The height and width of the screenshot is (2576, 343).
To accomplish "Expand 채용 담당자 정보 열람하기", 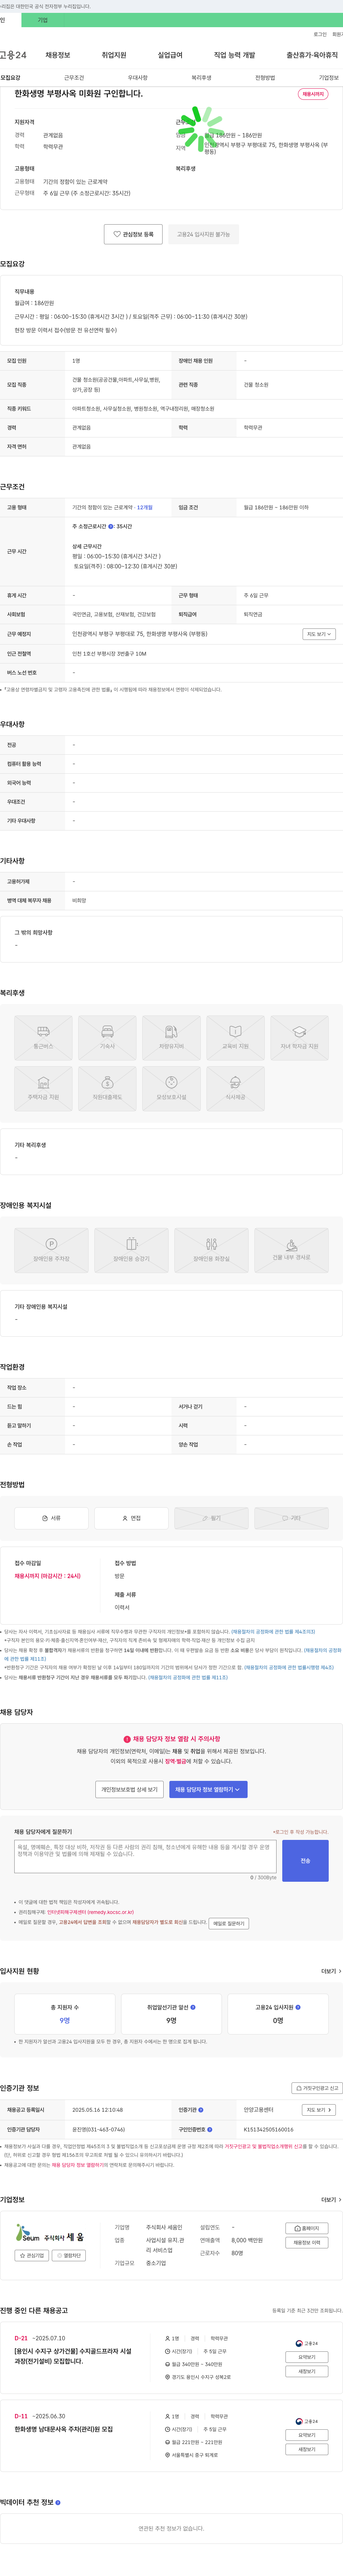I will (208, 1790).
